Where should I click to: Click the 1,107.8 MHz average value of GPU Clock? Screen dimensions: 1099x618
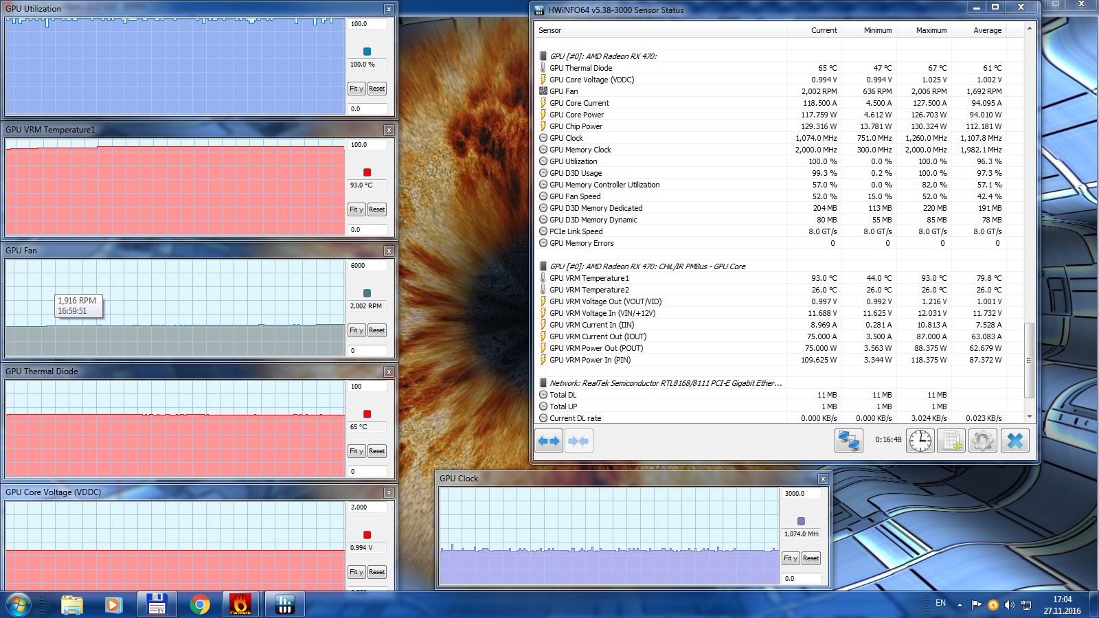click(x=981, y=138)
